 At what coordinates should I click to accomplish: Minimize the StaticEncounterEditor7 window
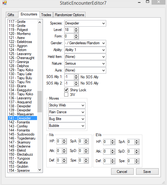coord(139,2)
